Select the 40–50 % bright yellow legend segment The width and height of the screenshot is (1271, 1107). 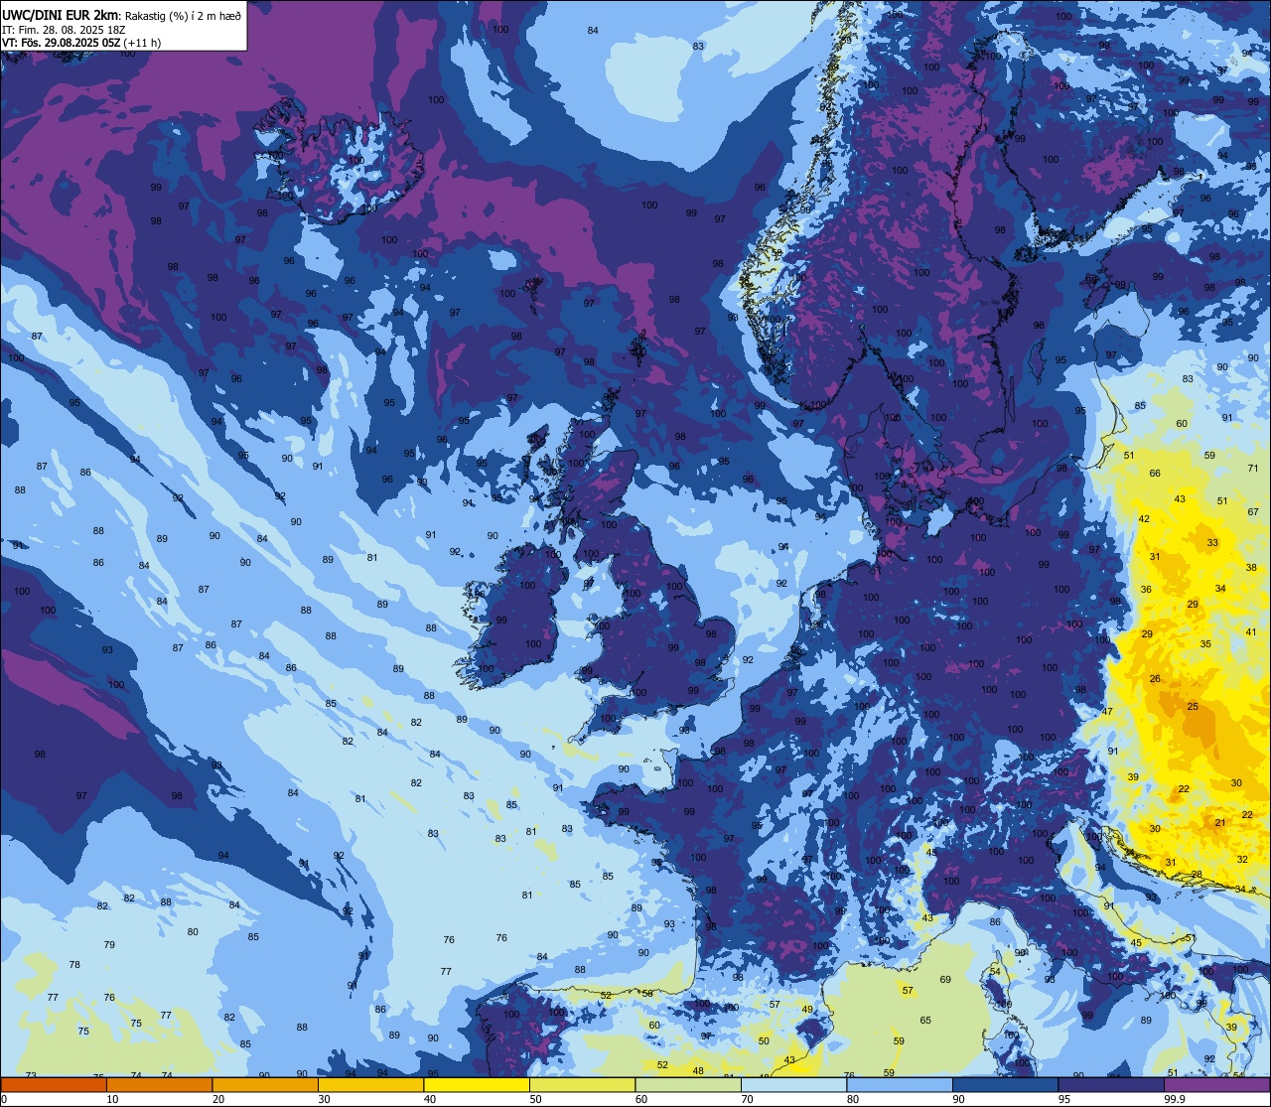pos(477,1085)
